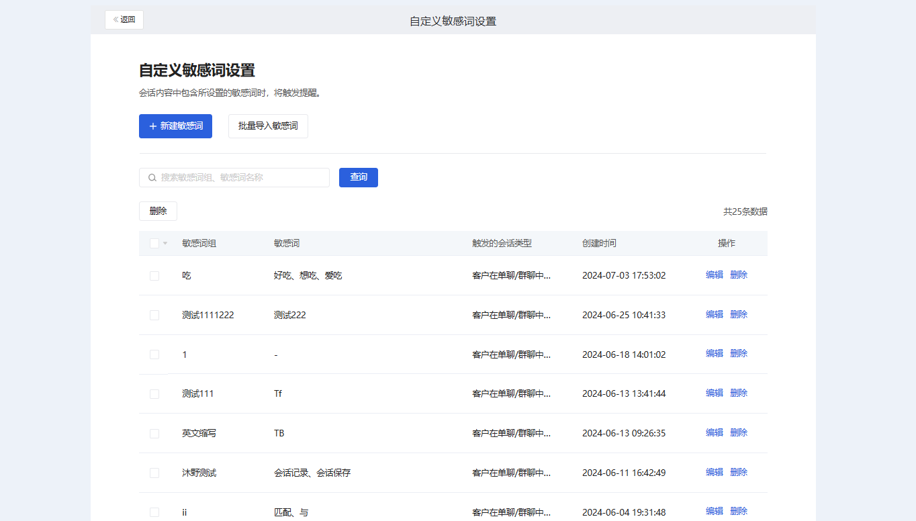916x521 pixels.
Task: Click the 敏感词组 column header
Action: coord(199,243)
